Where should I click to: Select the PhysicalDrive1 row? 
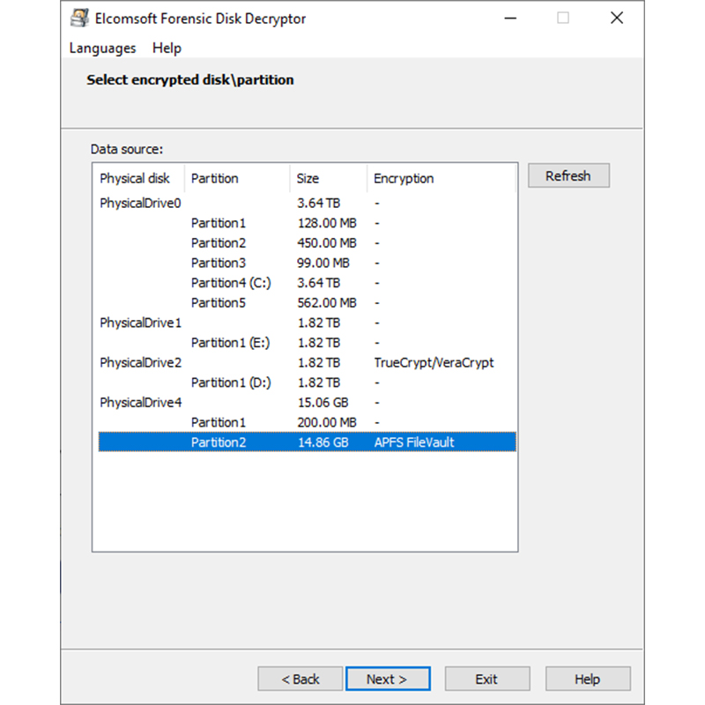(x=307, y=323)
